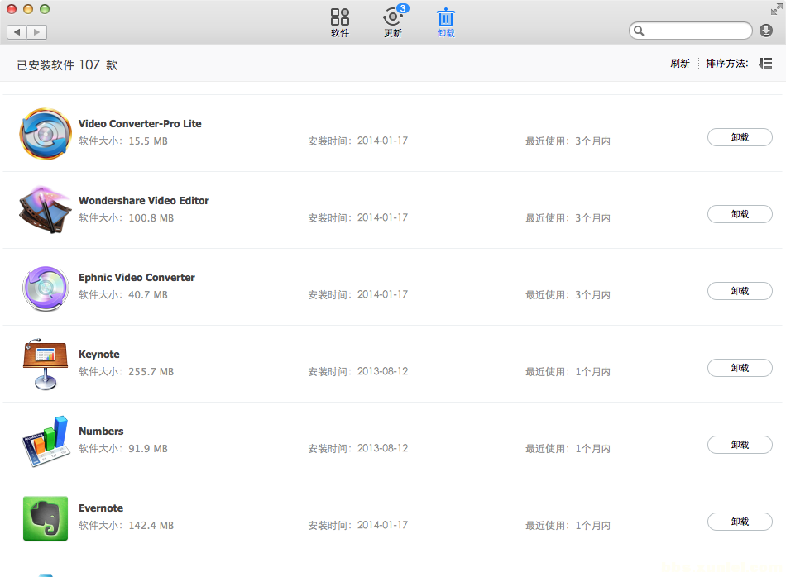Screen dimensions: 786x577
Task: Click the 255.7 MB size text
Action: (x=151, y=372)
